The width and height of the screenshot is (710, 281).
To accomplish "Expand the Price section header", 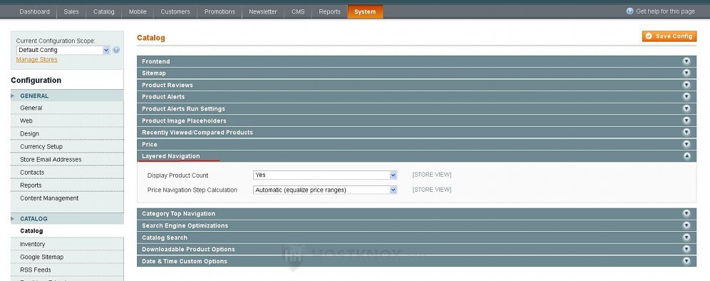I will coord(416,144).
